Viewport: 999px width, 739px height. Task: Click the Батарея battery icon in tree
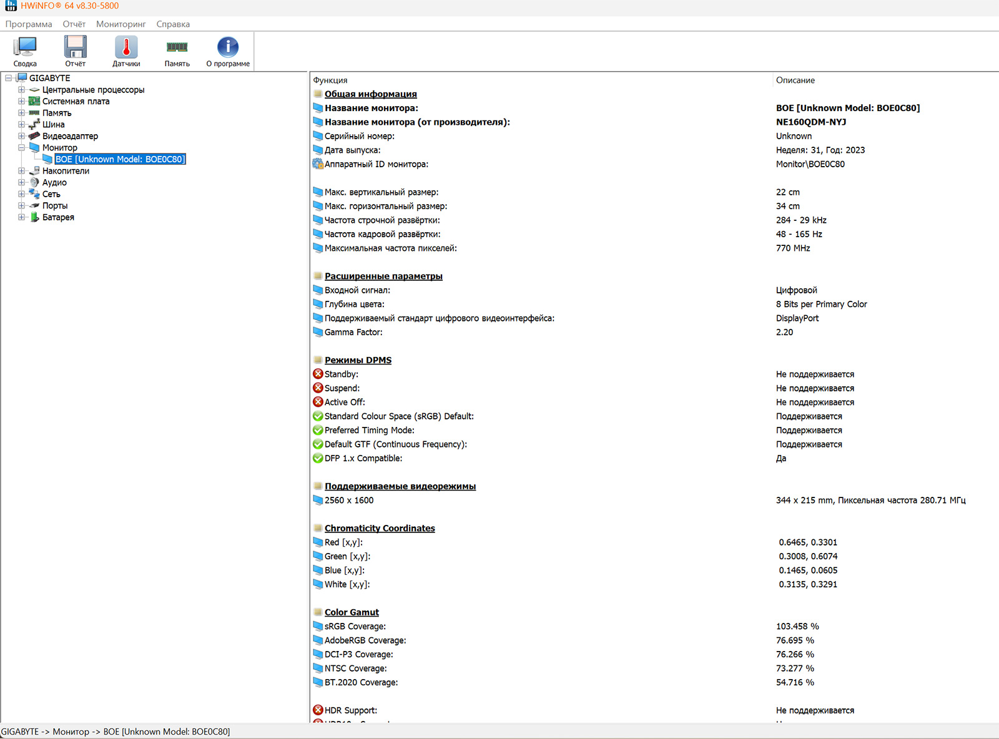point(35,217)
